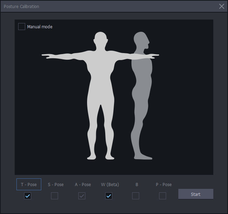The image size is (228, 214).
Task: Uncheck the checkbox under W (Beta)
Action: pos(109,196)
